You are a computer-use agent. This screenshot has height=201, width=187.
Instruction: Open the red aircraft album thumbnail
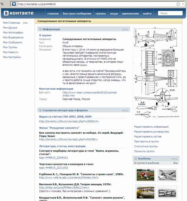[145, 175]
